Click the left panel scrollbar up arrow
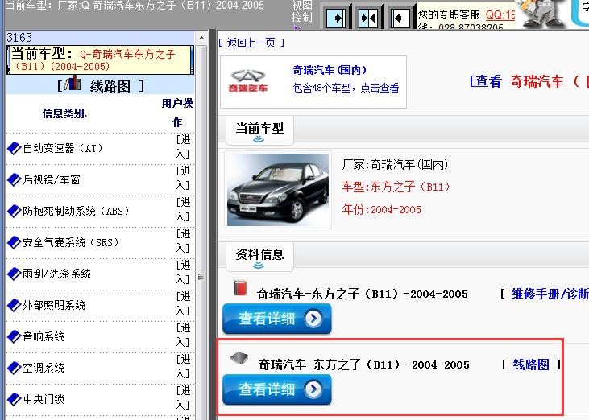Image resolution: width=589 pixels, height=420 pixels. [201, 38]
